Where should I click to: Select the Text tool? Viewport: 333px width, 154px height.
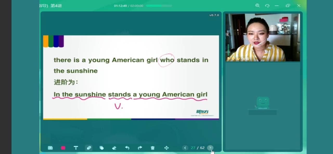(76, 148)
